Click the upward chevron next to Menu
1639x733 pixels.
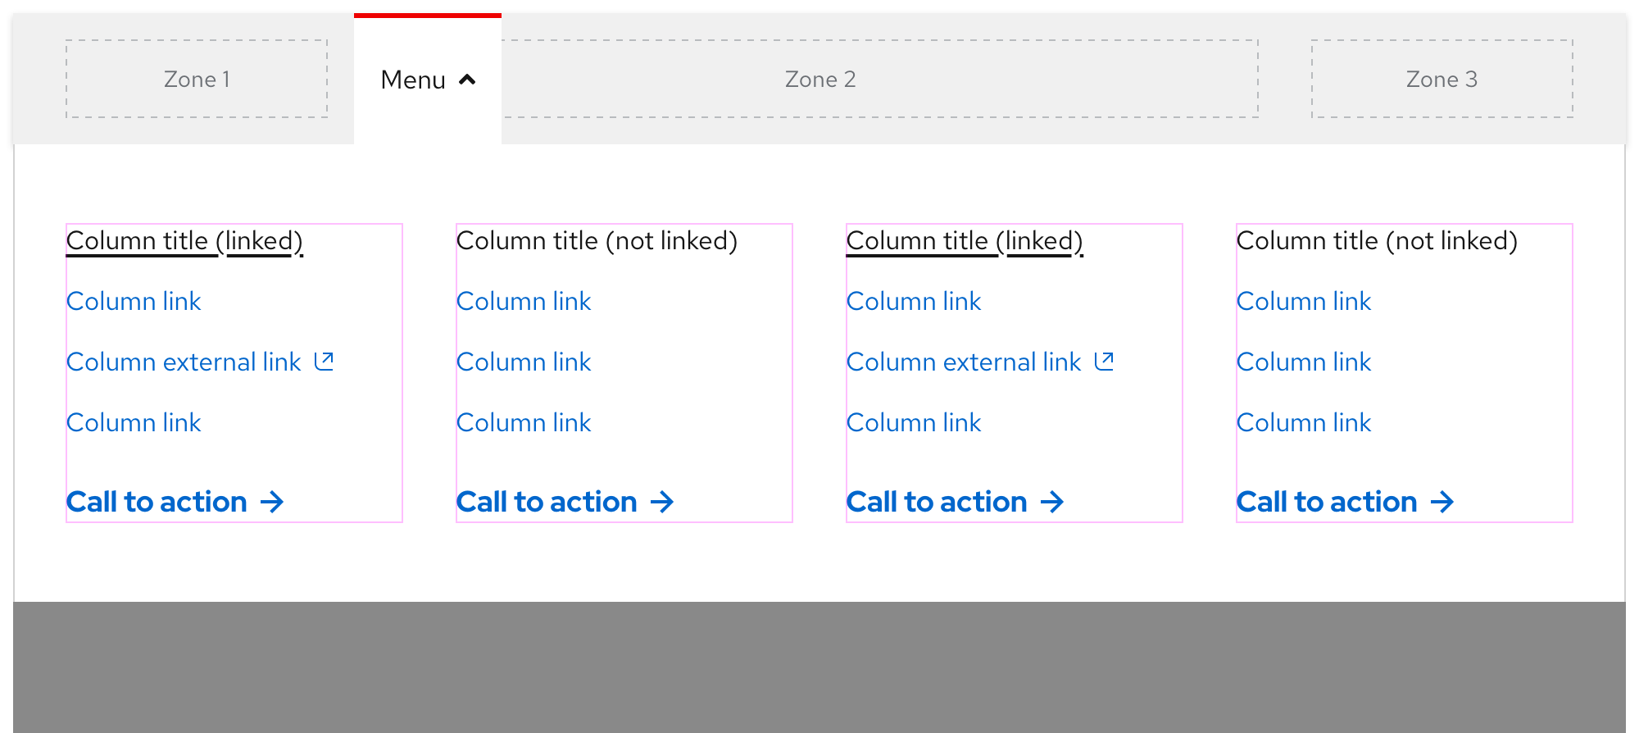(467, 80)
